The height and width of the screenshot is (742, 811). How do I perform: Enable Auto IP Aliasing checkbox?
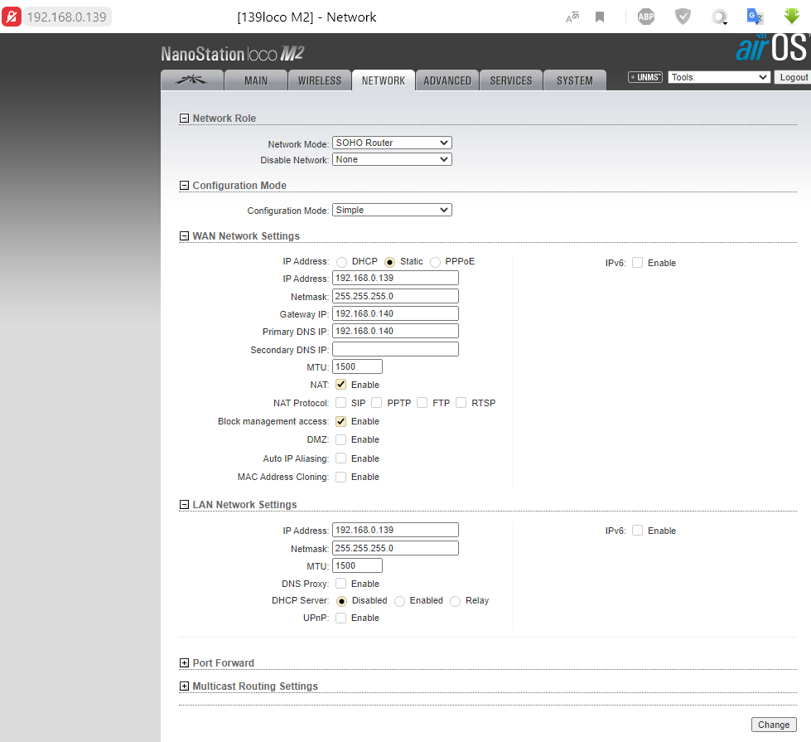(340, 458)
